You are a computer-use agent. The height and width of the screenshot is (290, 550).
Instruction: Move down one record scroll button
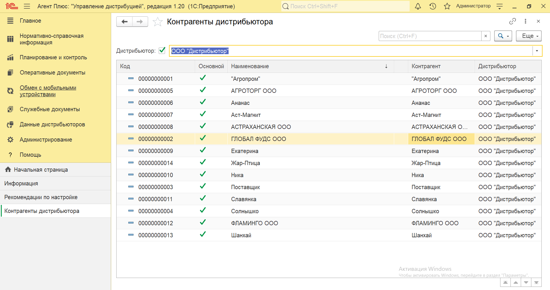point(526,283)
